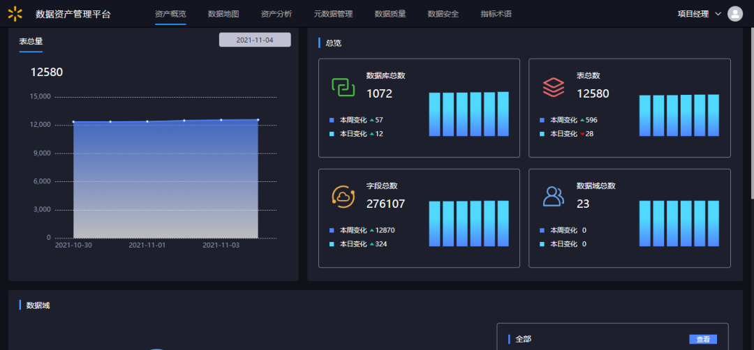This screenshot has width=754, height=350.
Task: Select the 数据质量 tab
Action: 390,14
